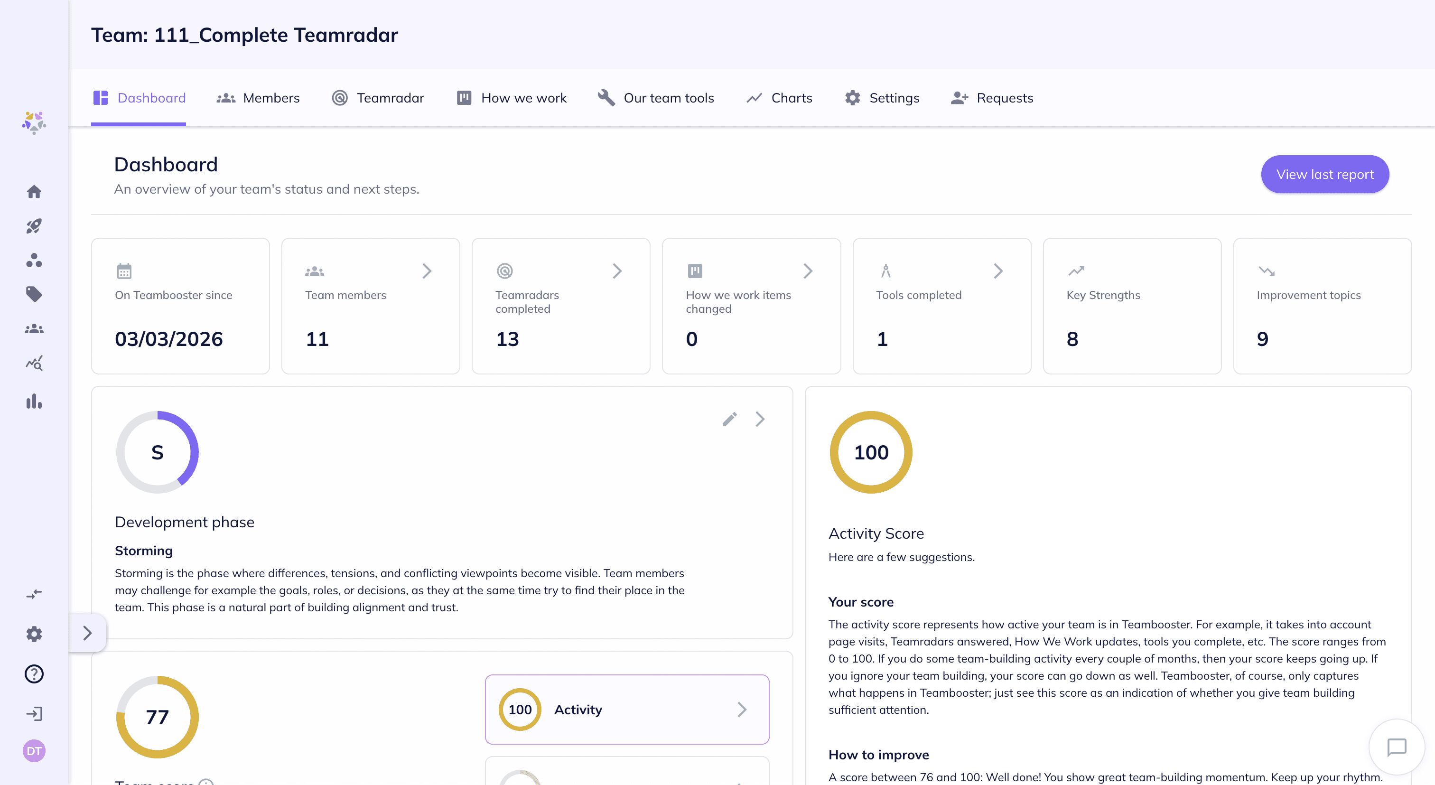Screen dimensions: 1435x785
Task: Click the calendar icon on Teambooster since card
Action: pyautogui.click(x=124, y=271)
